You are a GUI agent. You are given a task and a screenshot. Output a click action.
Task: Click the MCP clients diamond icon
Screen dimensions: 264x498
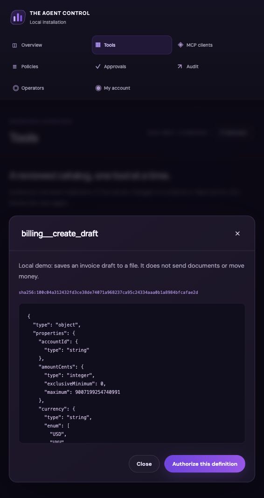pos(181,45)
